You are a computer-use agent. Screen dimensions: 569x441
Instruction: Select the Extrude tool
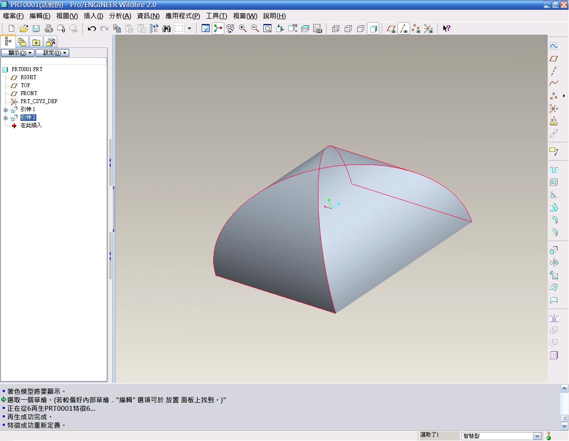(x=553, y=250)
